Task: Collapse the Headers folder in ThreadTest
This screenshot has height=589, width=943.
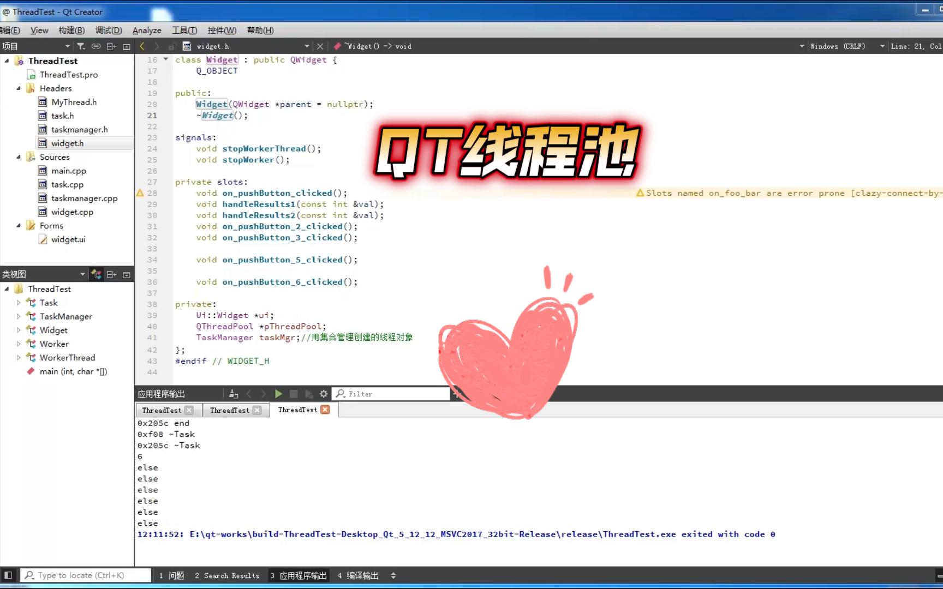Action: pos(19,88)
